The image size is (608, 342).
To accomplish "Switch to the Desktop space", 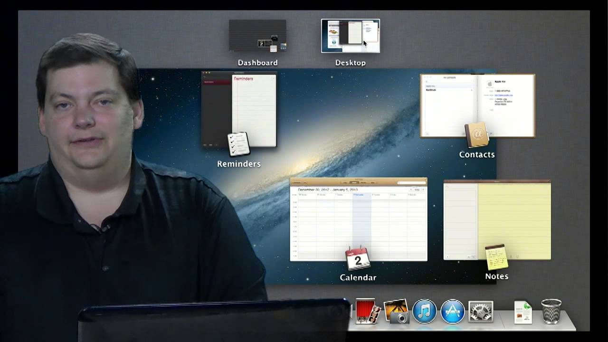I will tap(351, 36).
